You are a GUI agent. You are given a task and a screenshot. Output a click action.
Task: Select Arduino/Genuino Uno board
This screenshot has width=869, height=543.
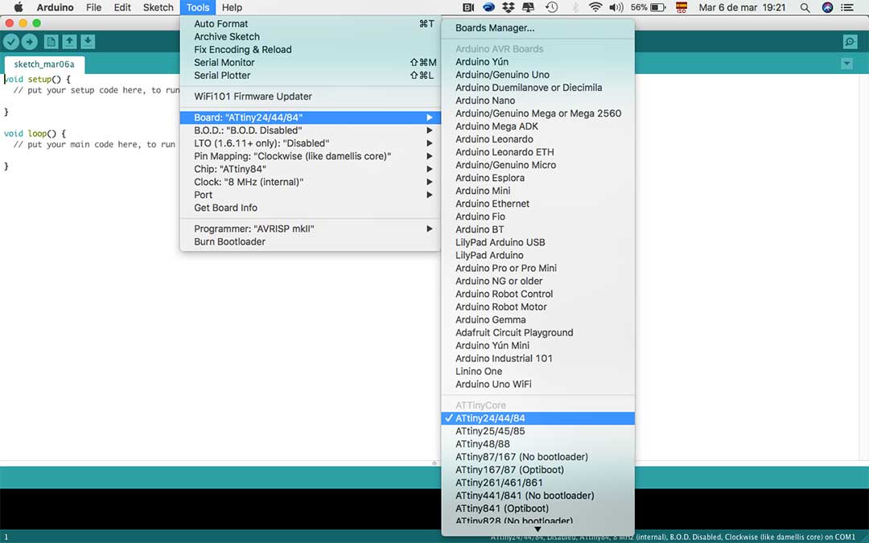(538, 75)
